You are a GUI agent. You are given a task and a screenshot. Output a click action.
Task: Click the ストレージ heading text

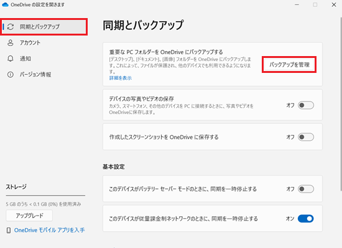tap(16, 187)
